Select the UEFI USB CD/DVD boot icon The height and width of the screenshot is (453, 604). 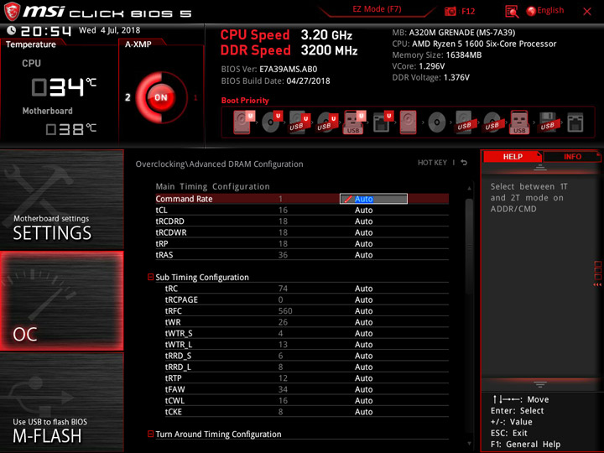pos(327,122)
